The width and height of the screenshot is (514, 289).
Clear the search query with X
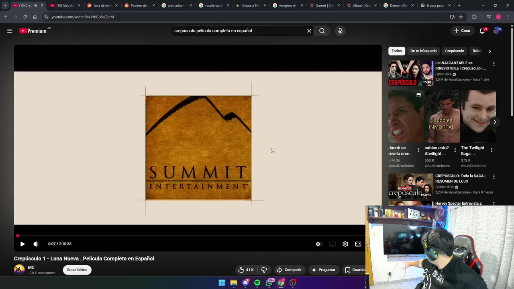[x=309, y=31]
